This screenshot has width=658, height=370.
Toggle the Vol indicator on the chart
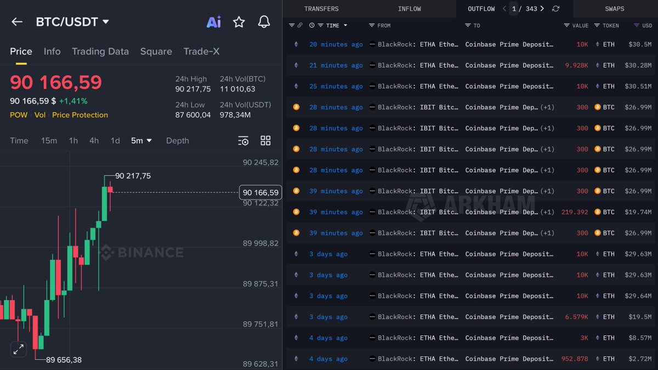[39, 115]
